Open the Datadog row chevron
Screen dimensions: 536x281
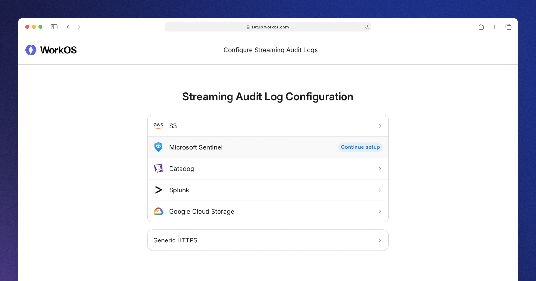[380, 169]
